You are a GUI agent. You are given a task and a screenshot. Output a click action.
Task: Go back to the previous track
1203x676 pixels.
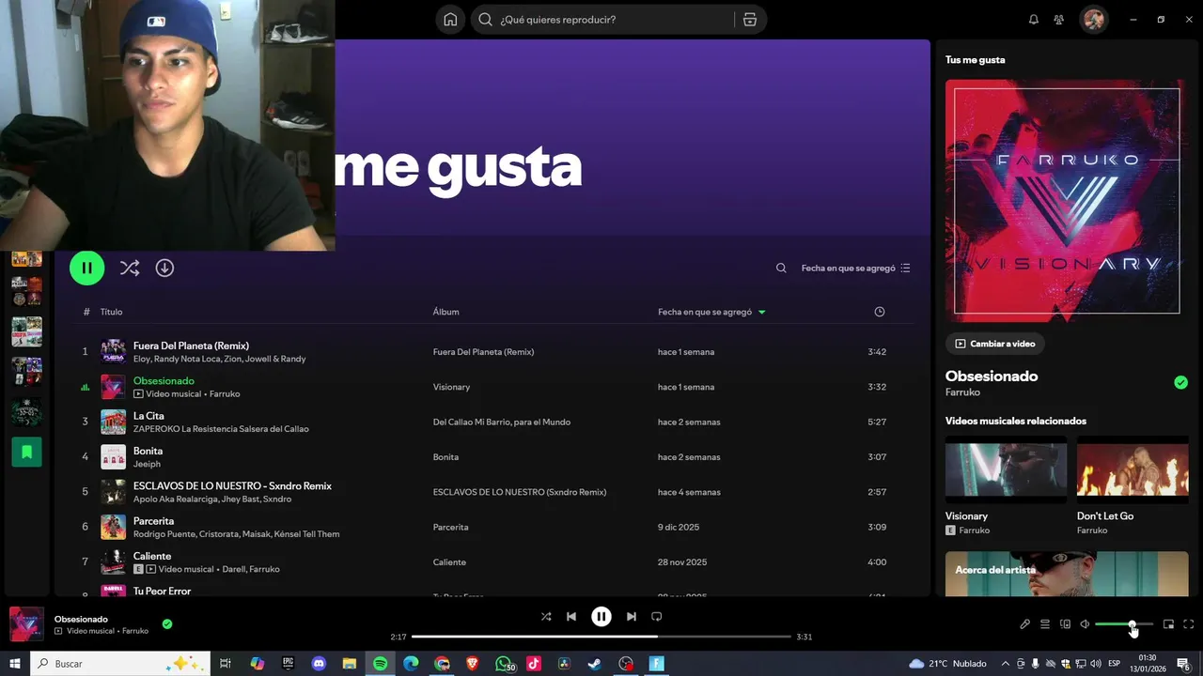click(571, 617)
